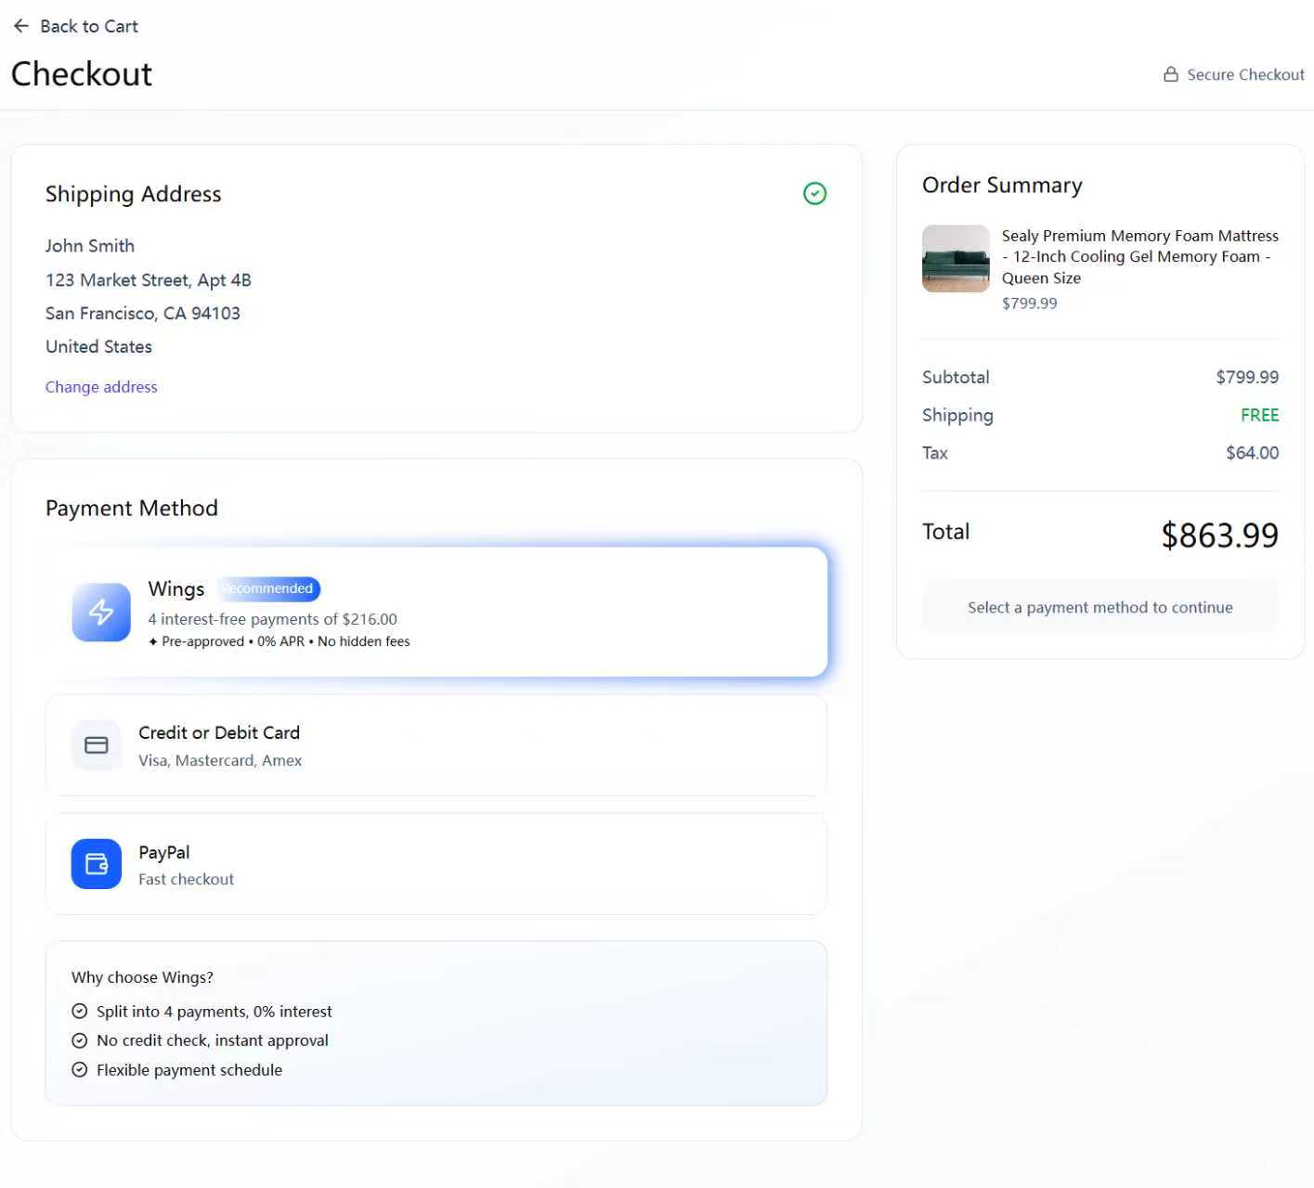Click the name John Smith
Viewport: 1314px width, 1188px height.
point(90,246)
